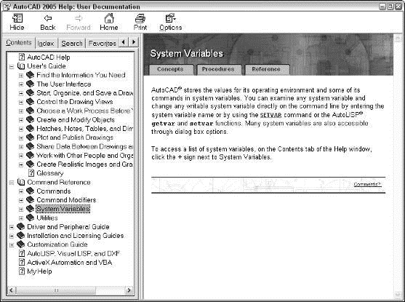Follow the SETVAR command link
Image resolution: width=405 pixels, height=302 pixels.
click(270, 115)
